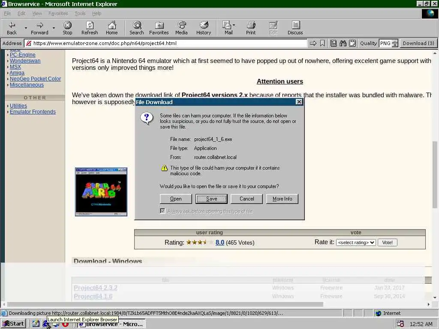Click the notepad-and-pencil quick launch icon

pyautogui.click(x=36, y=324)
